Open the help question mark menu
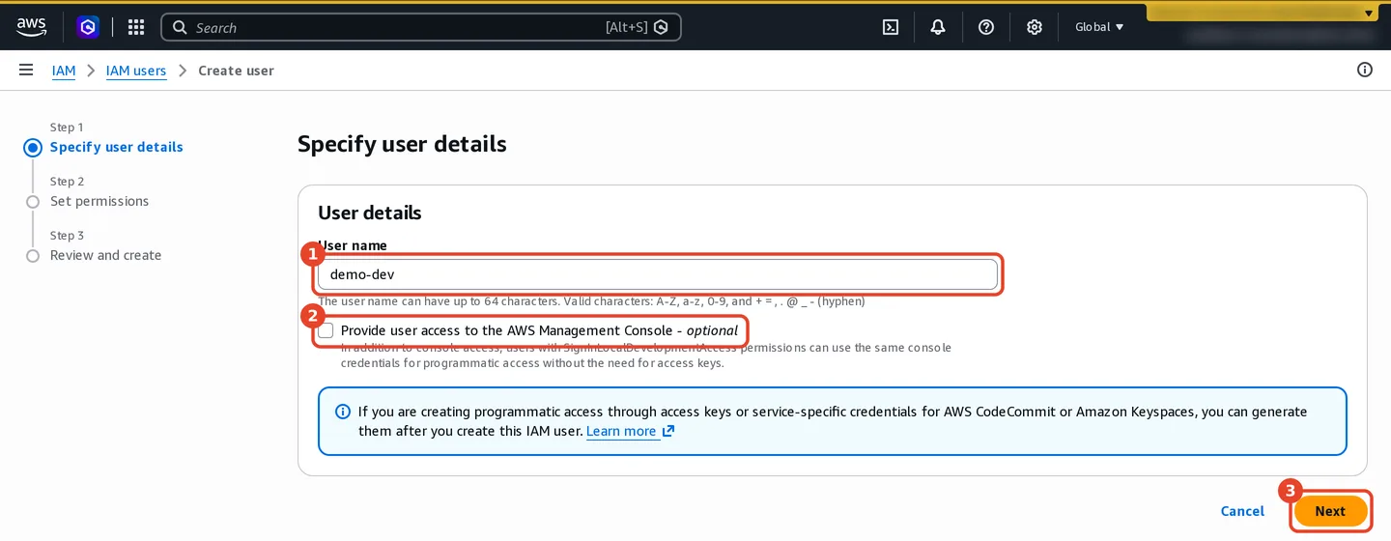Screen dimensions: 1391x541 coord(986,27)
